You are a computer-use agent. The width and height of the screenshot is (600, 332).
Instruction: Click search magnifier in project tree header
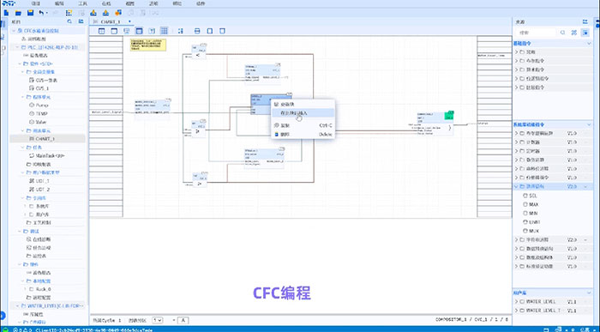pyautogui.click(x=69, y=21)
